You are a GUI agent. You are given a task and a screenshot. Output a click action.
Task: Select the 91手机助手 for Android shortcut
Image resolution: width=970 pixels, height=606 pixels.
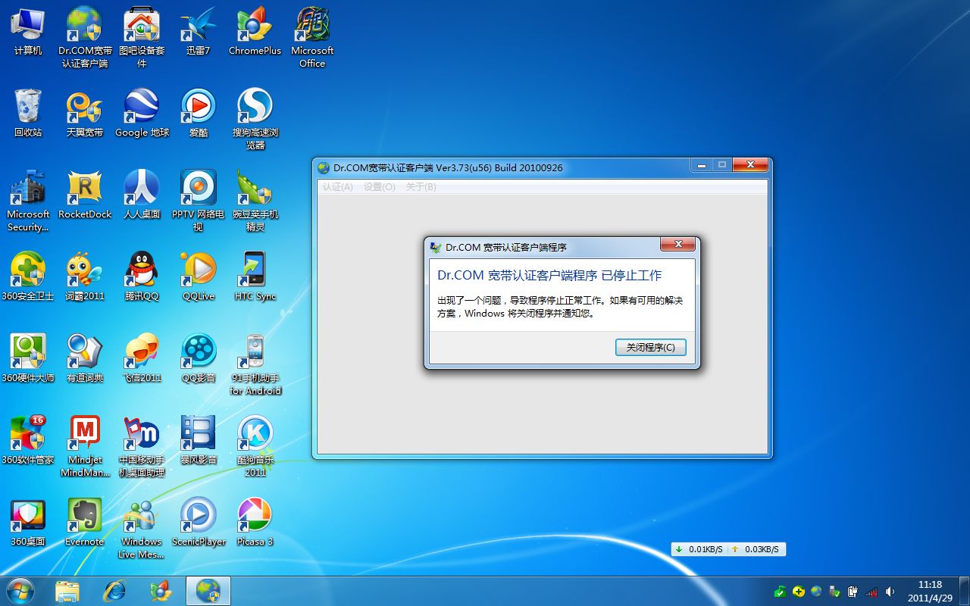pos(255,365)
